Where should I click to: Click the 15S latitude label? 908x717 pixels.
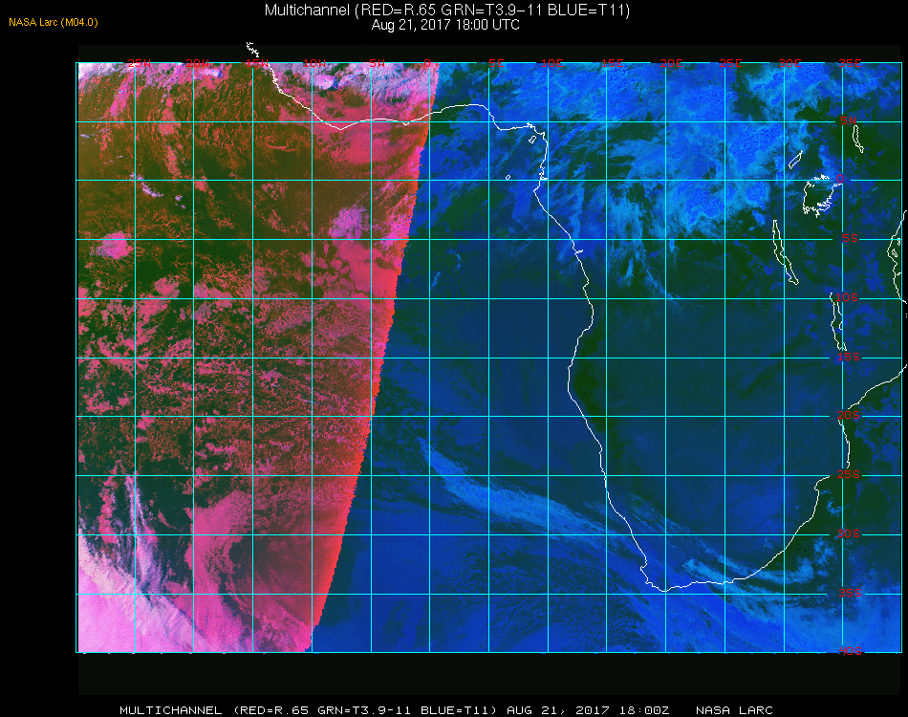pyautogui.click(x=849, y=358)
